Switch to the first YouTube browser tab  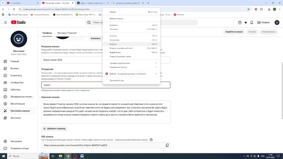[22, 3]
